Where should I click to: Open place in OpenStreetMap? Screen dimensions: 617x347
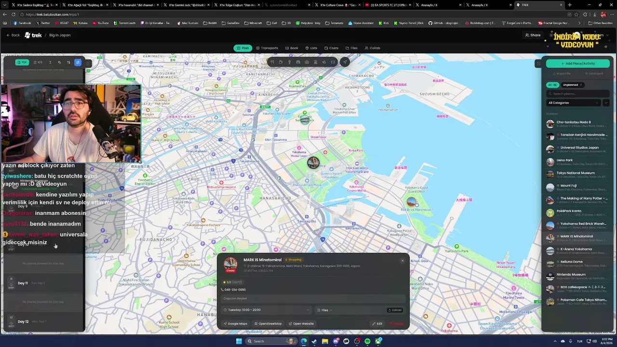coord(268,323)
